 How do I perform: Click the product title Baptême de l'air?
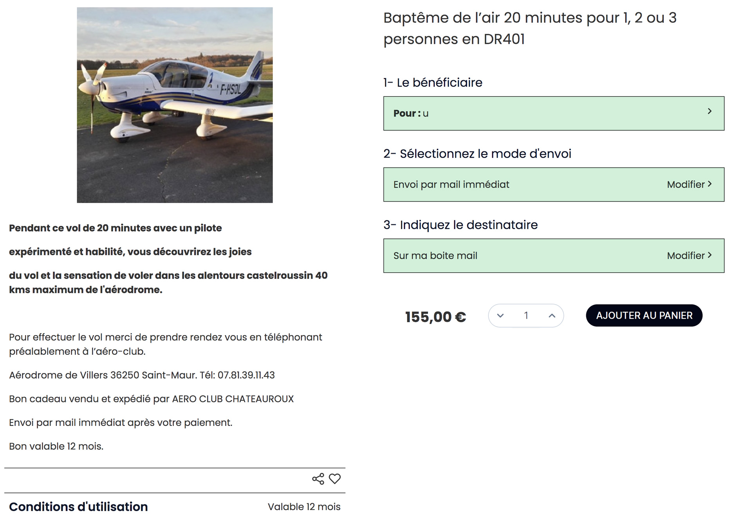pyautogui.click(x=529, y=29)
